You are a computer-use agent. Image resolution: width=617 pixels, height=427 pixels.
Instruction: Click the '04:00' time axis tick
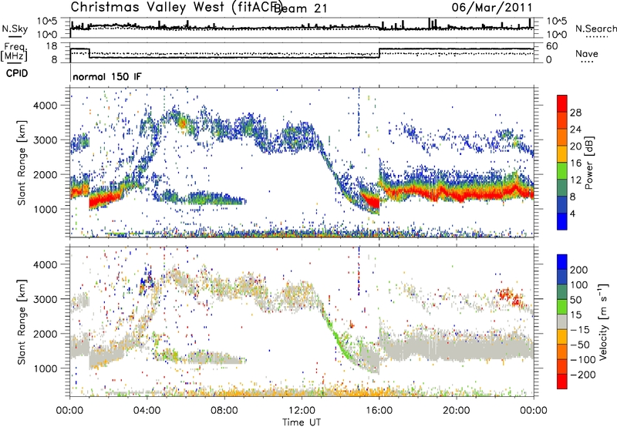tap(147, 411)
